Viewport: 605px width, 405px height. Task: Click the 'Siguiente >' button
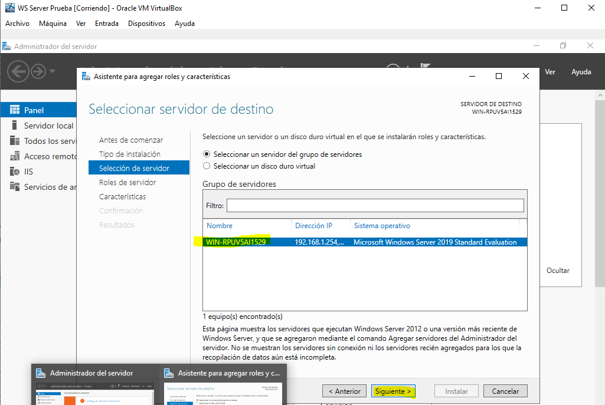[393, 391]
